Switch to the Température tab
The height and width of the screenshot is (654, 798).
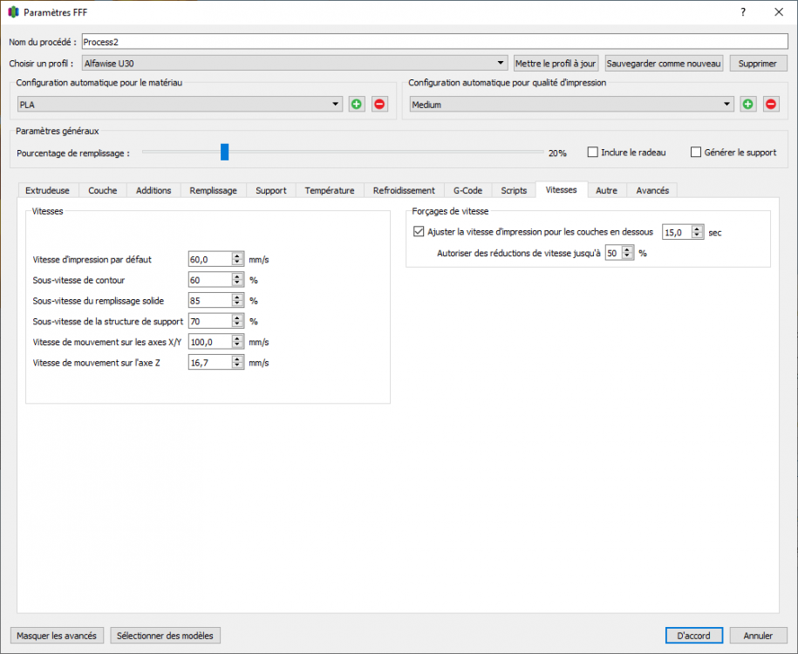pos(330,190)
